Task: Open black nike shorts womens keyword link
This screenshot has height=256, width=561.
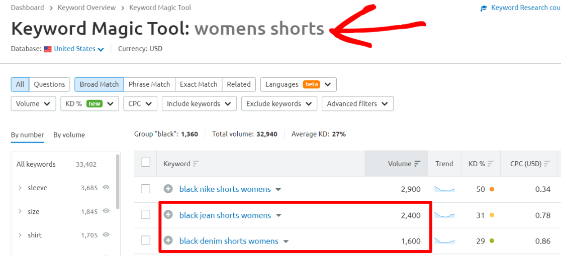Action: click(225, 189)
